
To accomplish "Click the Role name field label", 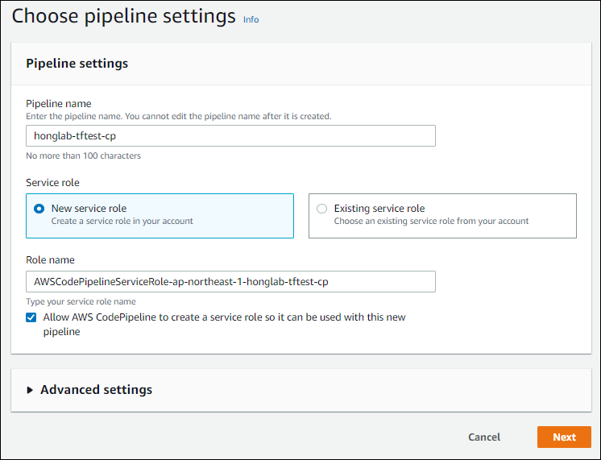I will [x=50, y=259].
